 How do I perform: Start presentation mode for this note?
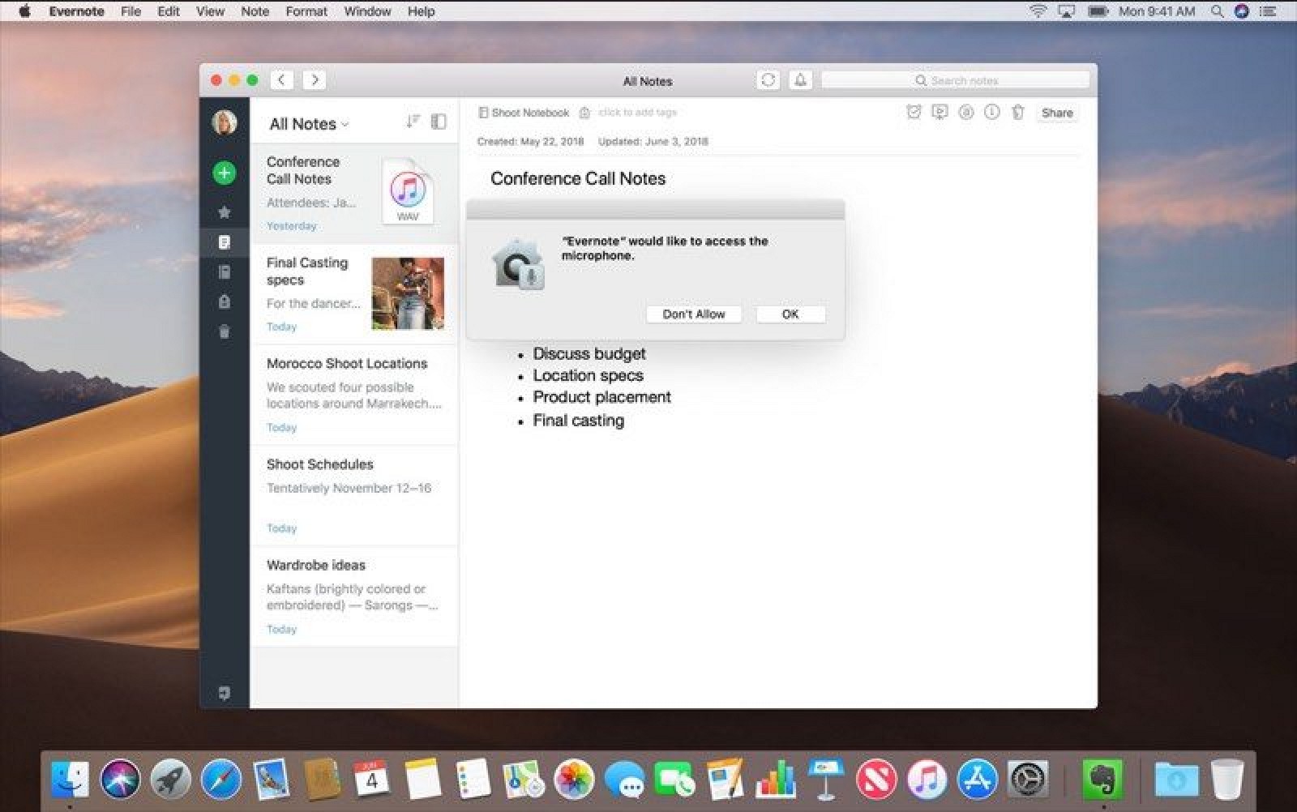pyautogui.click(x=940, y=113)
